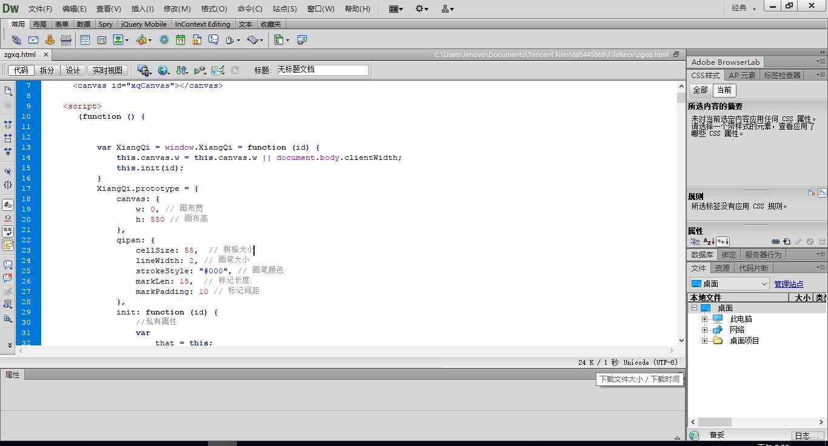Switch to the 代码片断 tab
Image resolution: width=828 pixels, height=446 pixels.
(x=753, y=268)
